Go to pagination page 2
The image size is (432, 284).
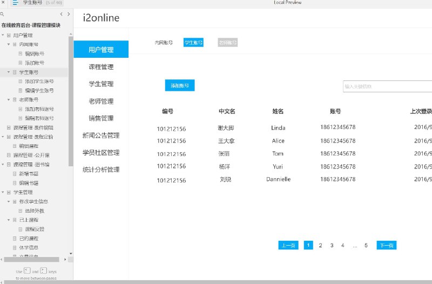[x=320, y=245]
